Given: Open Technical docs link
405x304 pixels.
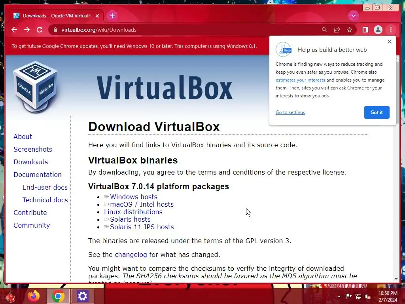Looking at the screenshot, I should point(45,200).
